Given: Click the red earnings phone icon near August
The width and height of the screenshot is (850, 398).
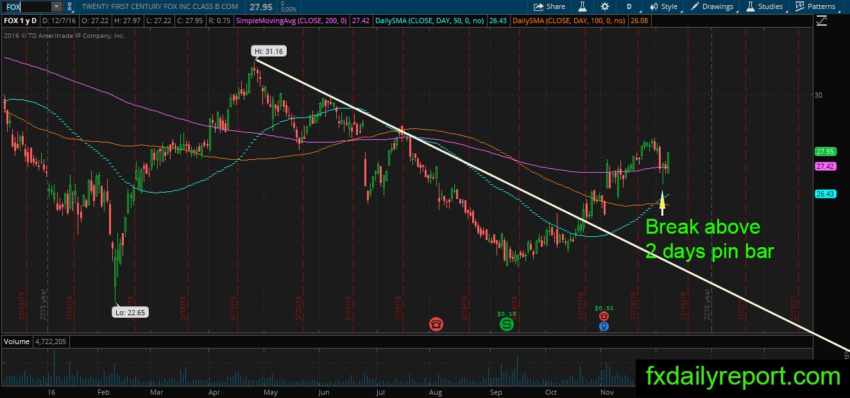Looking at the screenshot, I should (x=437, y=324).
